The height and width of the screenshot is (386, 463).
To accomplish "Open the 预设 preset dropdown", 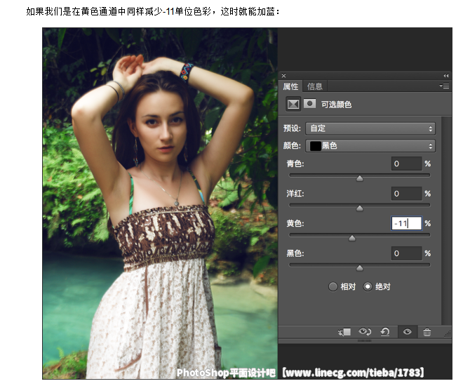I will pyautogui.click(x=370, y=128).
